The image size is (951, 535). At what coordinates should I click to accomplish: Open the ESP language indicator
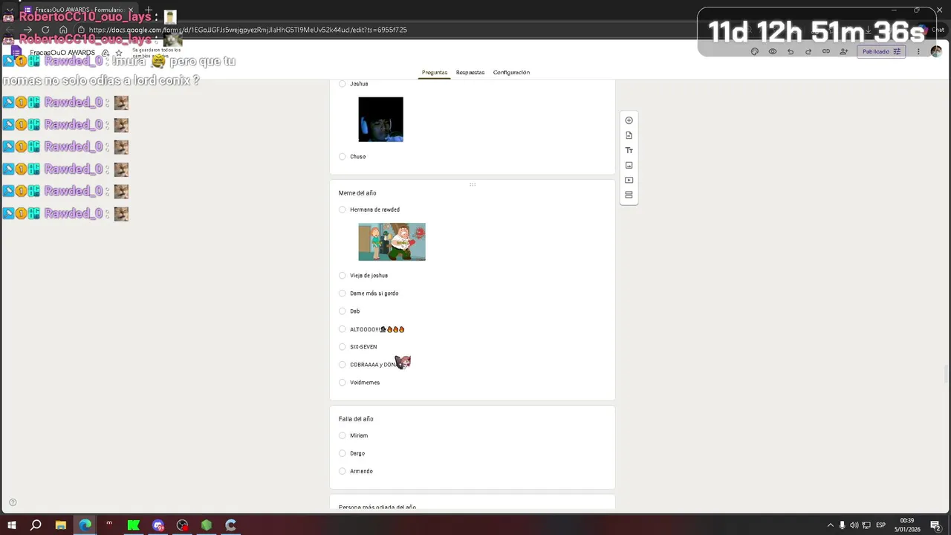point(880,525)
